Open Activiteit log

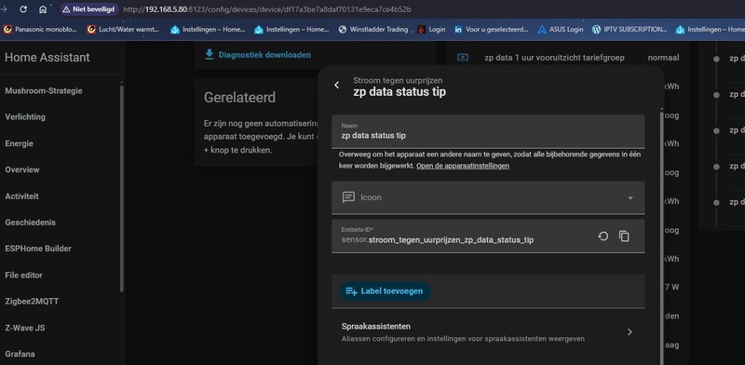[21, 196]
